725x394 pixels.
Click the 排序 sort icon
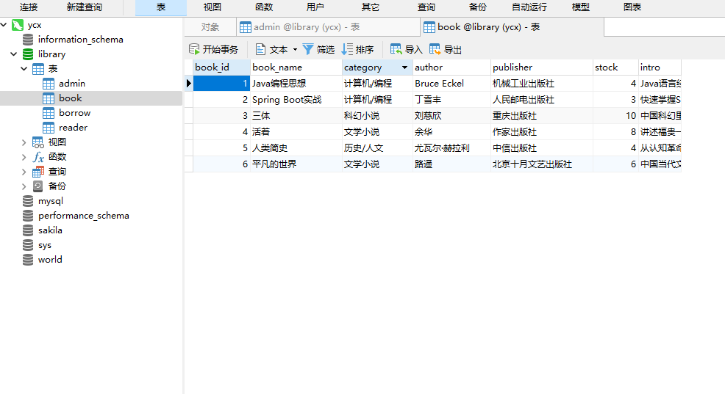pyautogui.click(x=347, y=49)
